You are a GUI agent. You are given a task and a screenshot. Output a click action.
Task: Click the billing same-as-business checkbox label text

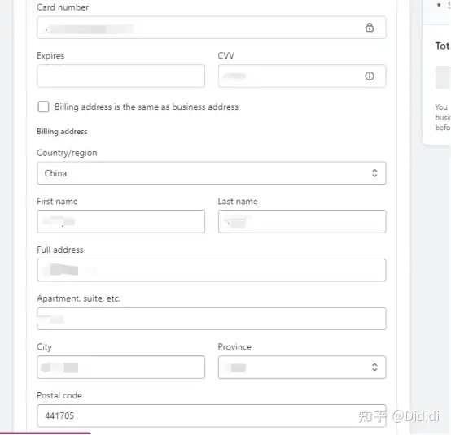(x=147, y=107)
